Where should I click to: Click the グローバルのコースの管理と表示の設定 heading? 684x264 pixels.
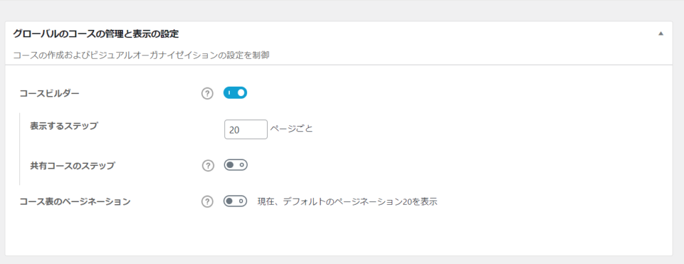pos(96,33)
